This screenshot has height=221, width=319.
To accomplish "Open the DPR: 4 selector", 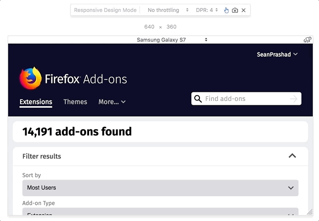I will 207,10.
